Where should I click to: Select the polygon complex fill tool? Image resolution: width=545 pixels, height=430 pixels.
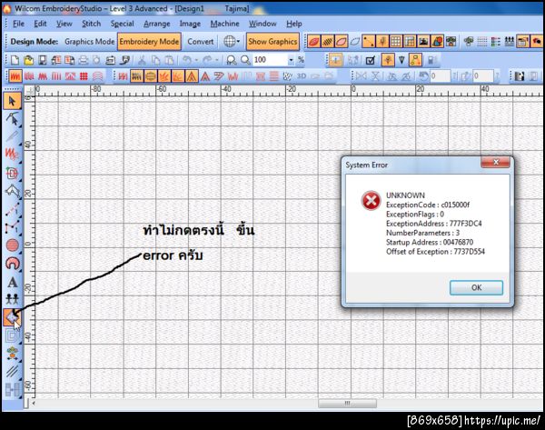[x=13, y=191]
